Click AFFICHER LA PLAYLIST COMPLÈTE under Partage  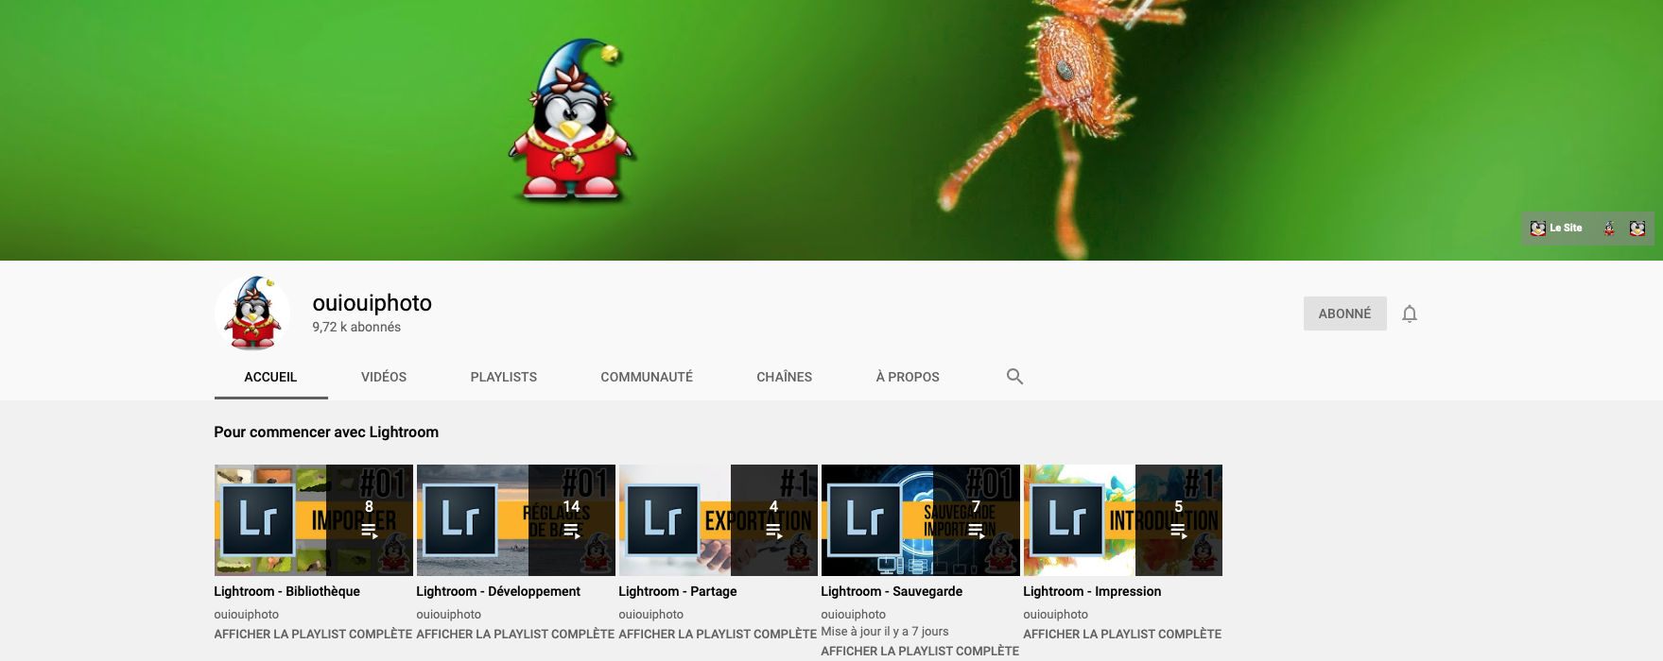pos(718,634)
